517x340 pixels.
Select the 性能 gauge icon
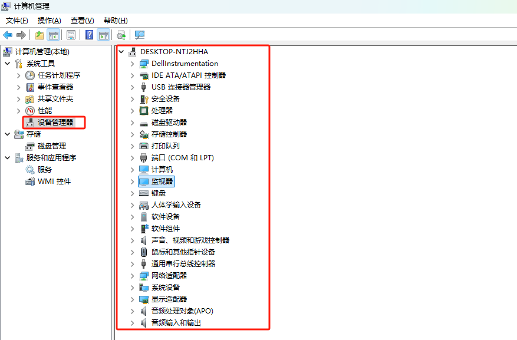30,111
